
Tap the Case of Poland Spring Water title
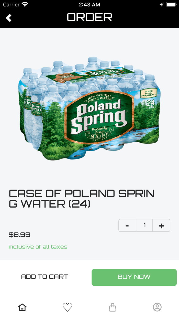click(82, 199)
